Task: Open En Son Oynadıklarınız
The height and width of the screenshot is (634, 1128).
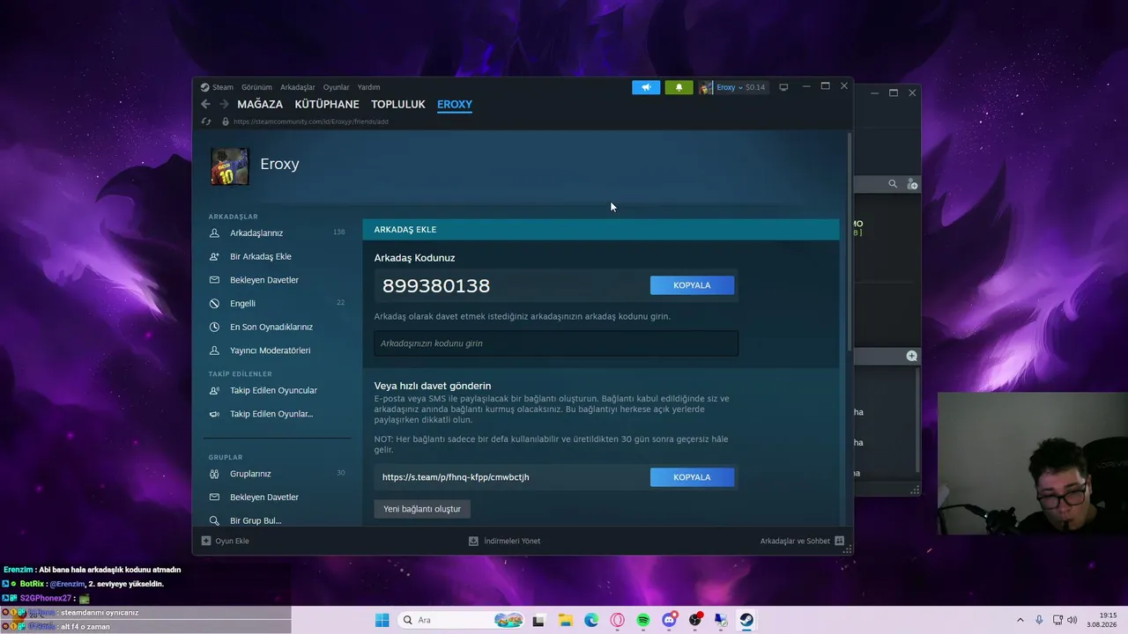Action: (271, 327)
